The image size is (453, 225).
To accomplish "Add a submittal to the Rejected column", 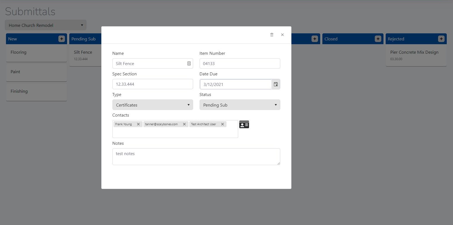I will (441, 39).
